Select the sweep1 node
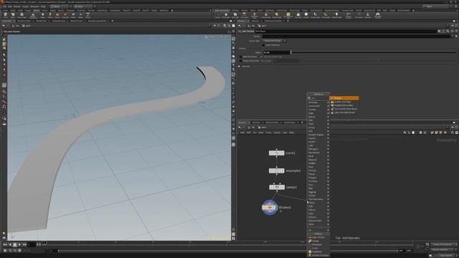The width and height of the screenshot is (459, 258). (x=277, y=187)
